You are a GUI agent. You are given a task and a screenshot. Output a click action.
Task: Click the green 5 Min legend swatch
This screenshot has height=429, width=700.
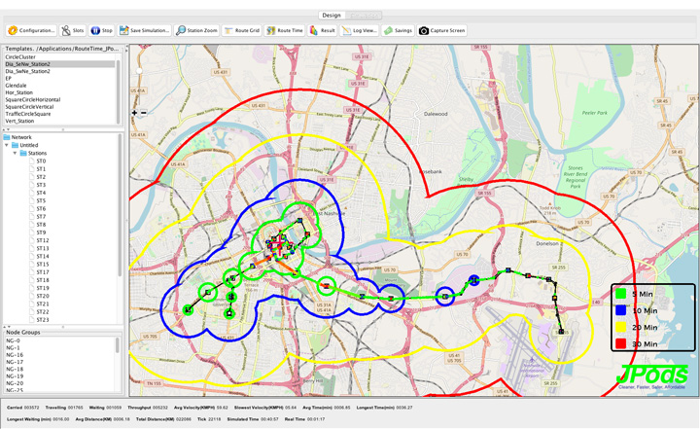pyautogui.click(x=621, y=294)
